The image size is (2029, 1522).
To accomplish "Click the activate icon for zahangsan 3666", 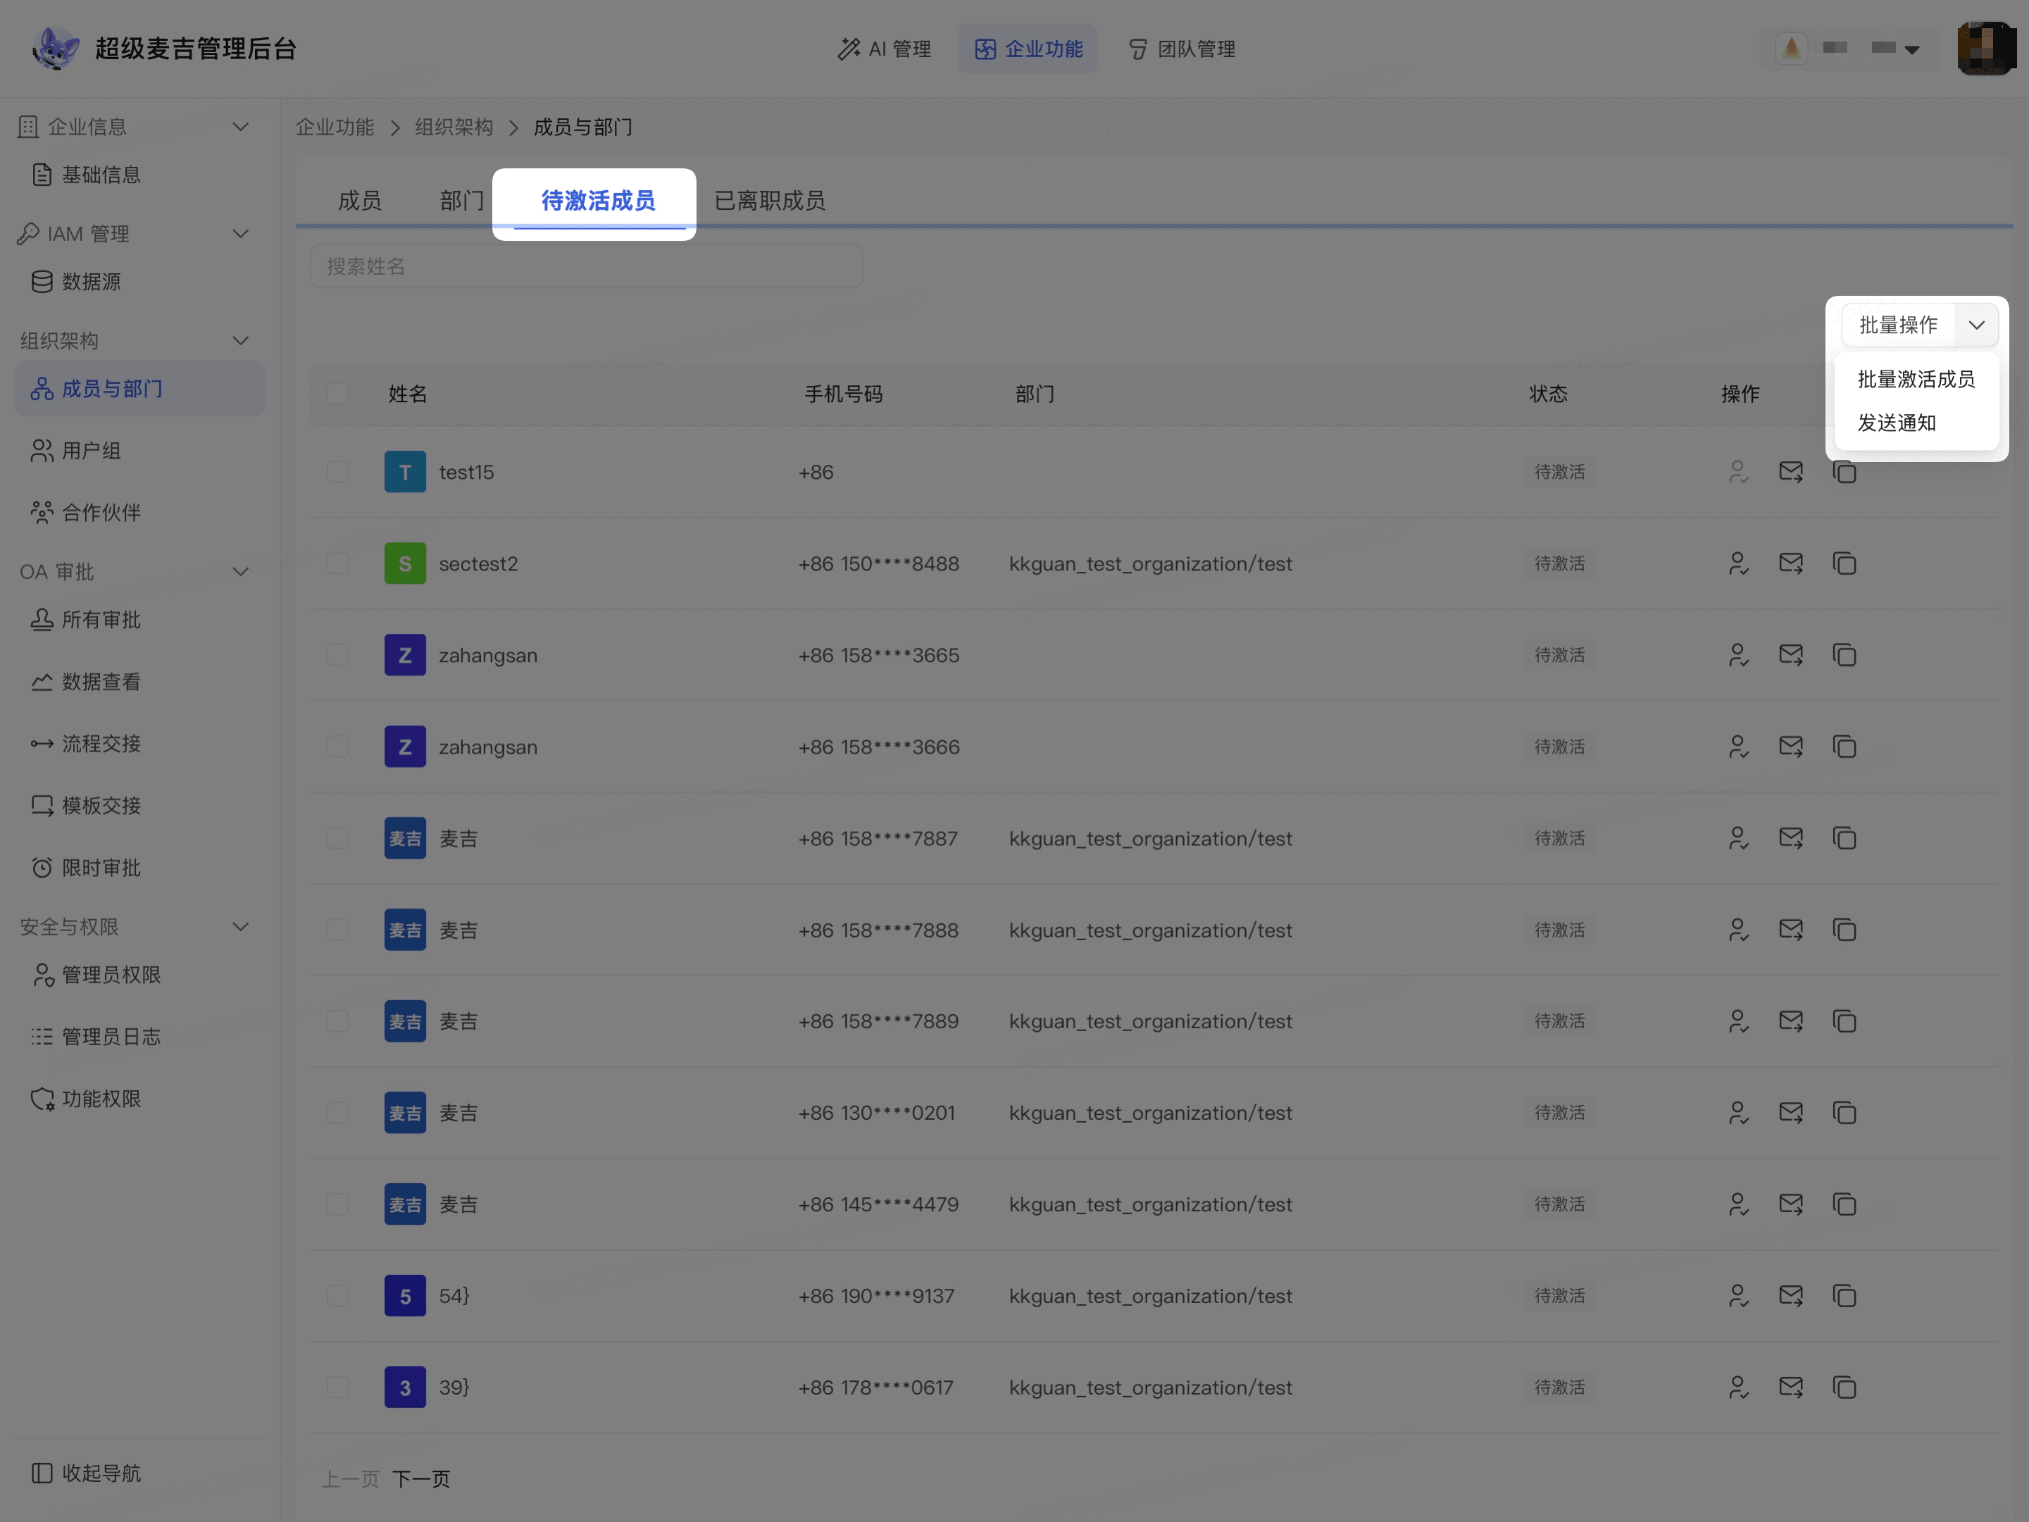I will pos(1737,747).
